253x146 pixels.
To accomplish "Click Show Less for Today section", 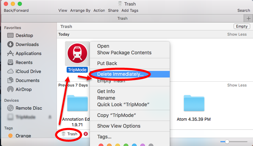I will 237,34.
